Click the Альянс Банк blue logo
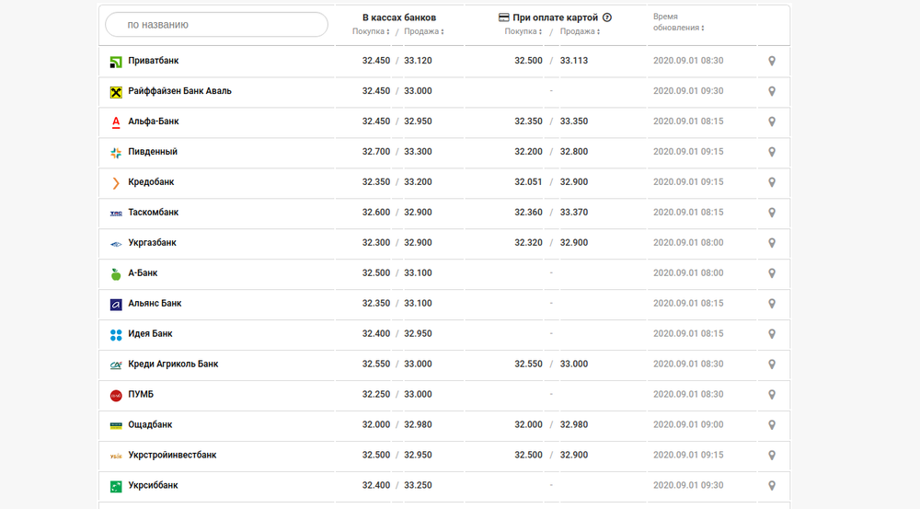The width and height of the screenshot is (920, 509). (x=116, y=304)
